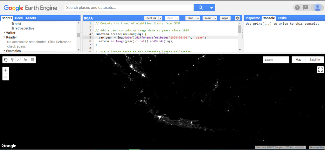Screen dimensions: 325x150
Task: Open the Help icon menu
Action: (297, 8)
